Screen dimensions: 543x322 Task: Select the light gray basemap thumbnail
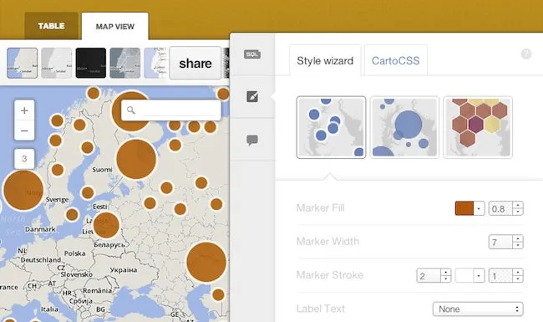click(x=57, y=63)
